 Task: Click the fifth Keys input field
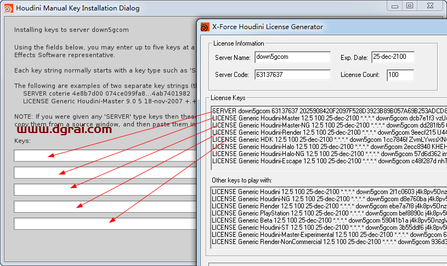[x=105, y=224]
